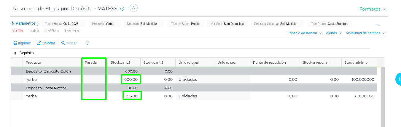The image size is (401, 127).
Task: Click the blue circle button at right edge
Action: [x=399, y=79]
